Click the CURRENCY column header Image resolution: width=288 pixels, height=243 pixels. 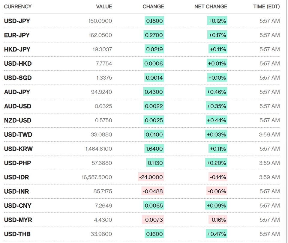point(18,7)
